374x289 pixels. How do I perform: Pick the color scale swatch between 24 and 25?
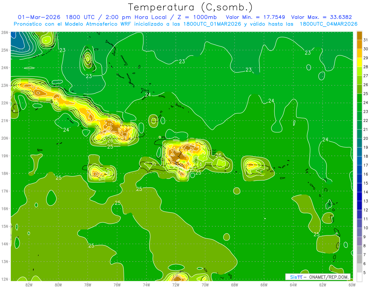(x=359, y=98)
